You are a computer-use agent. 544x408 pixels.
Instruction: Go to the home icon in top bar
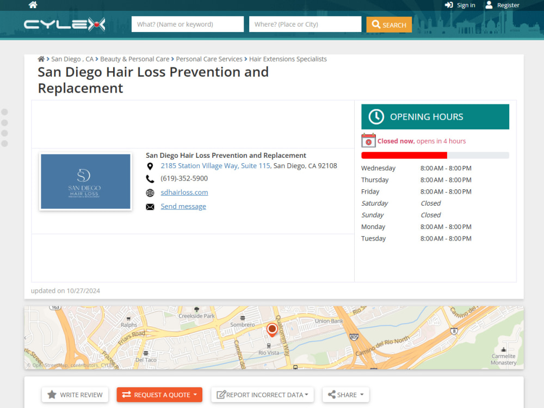click(33, 4)
